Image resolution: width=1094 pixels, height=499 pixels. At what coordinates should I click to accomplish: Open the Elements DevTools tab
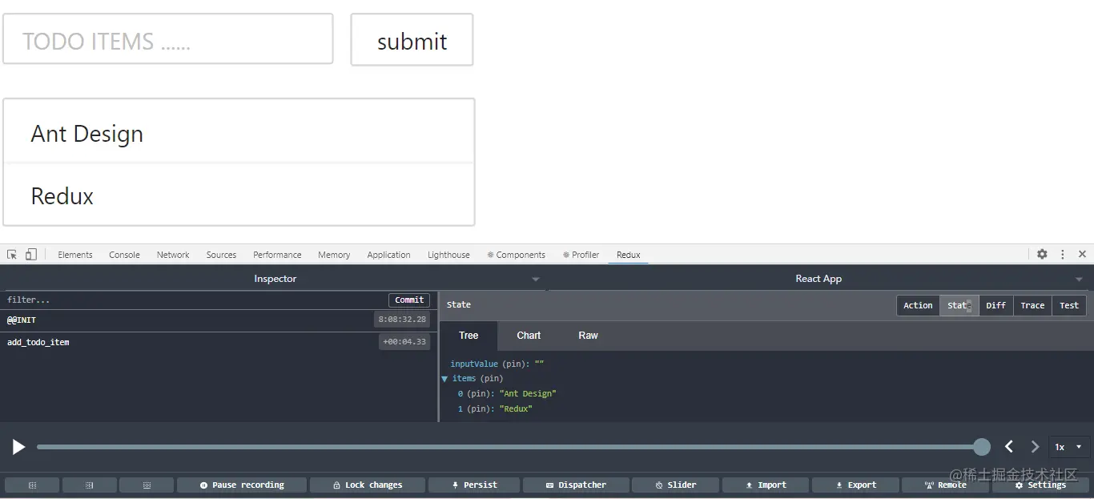tap(75, 255)
